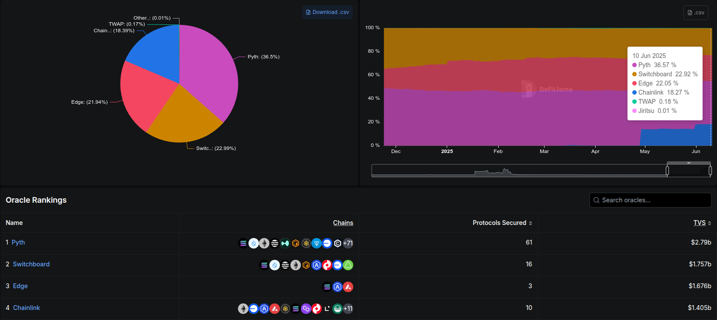
Task: Sort table by TVS column
Action: pyautogui.click(x=702, y=223)
